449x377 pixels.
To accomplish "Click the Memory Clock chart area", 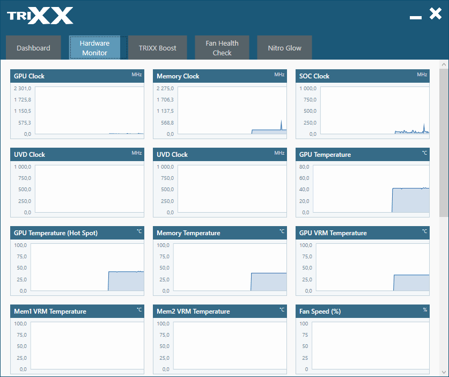I will coord(232,110).
